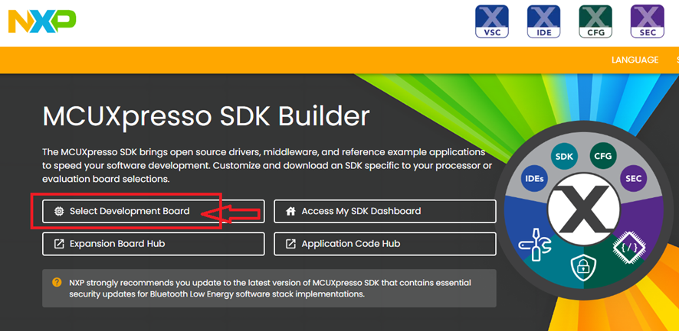Open Application Code Hub link
The height and width of the screenshot is (331, 679).
tap(385, 244)
